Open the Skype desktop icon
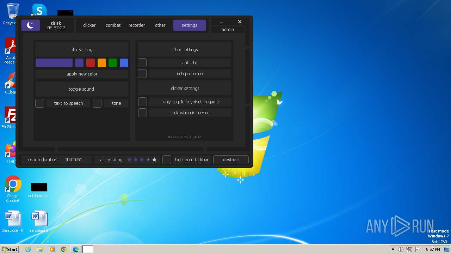451x254 pixels. (39, 10)
